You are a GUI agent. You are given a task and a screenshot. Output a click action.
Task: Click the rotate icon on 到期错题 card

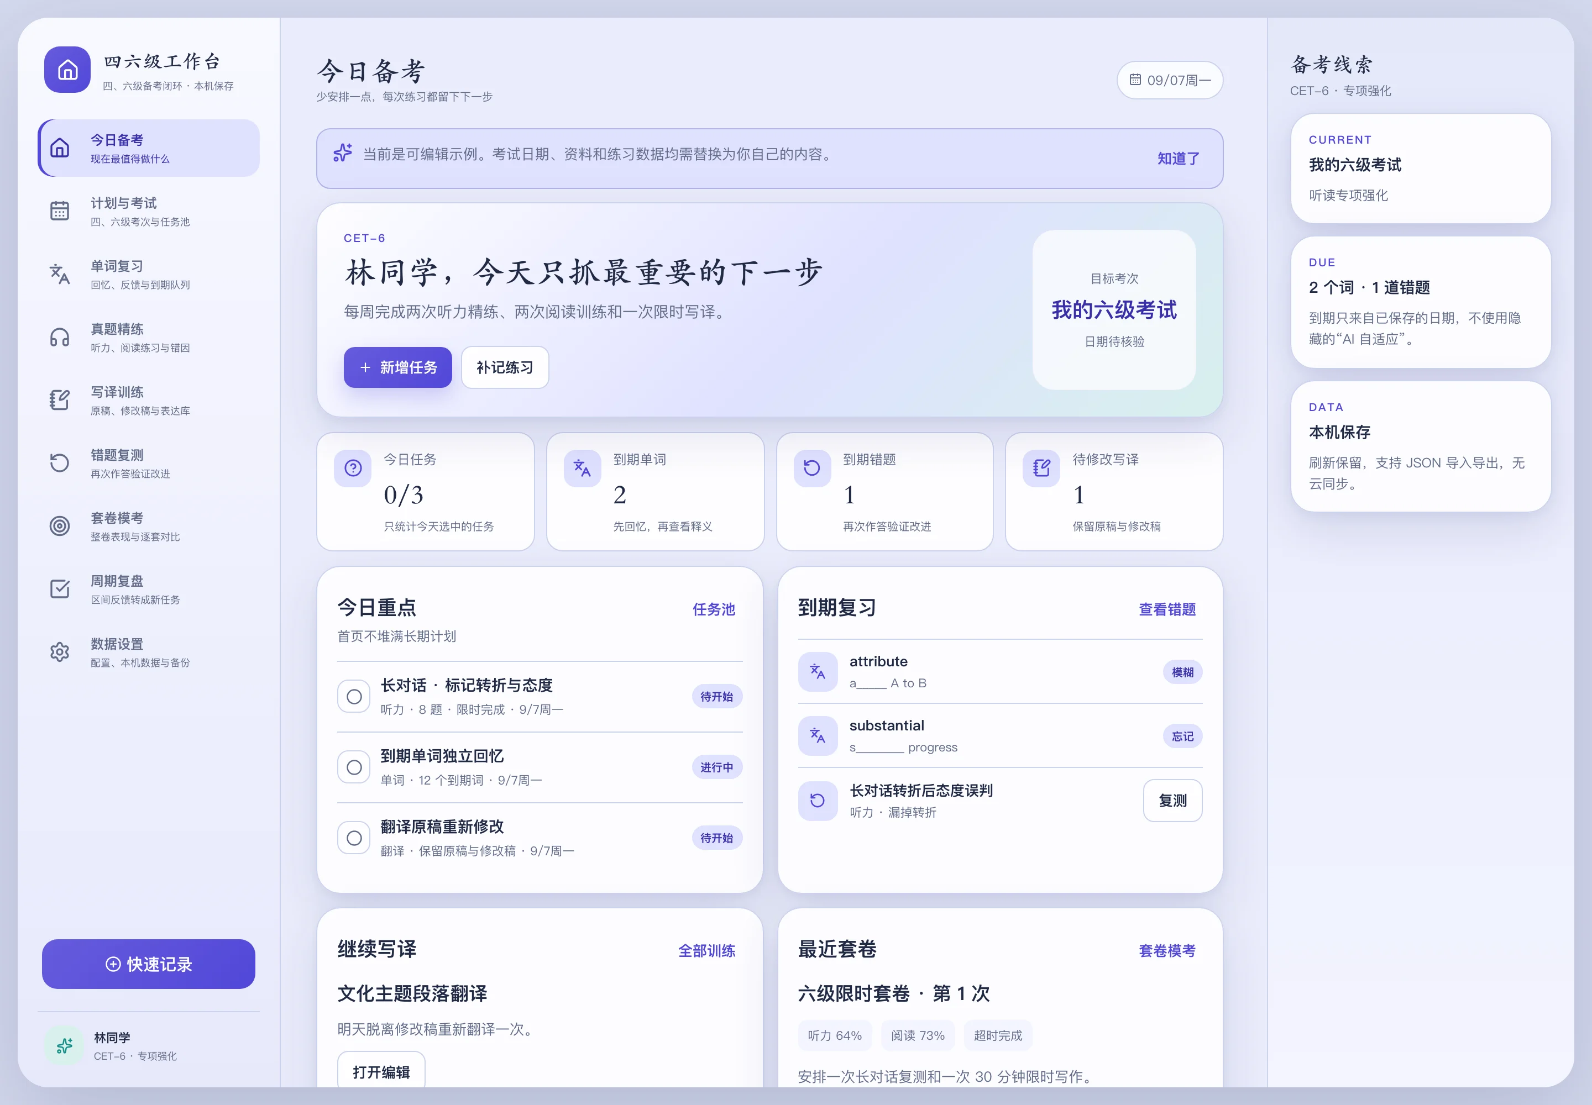(x=812, y=469)
